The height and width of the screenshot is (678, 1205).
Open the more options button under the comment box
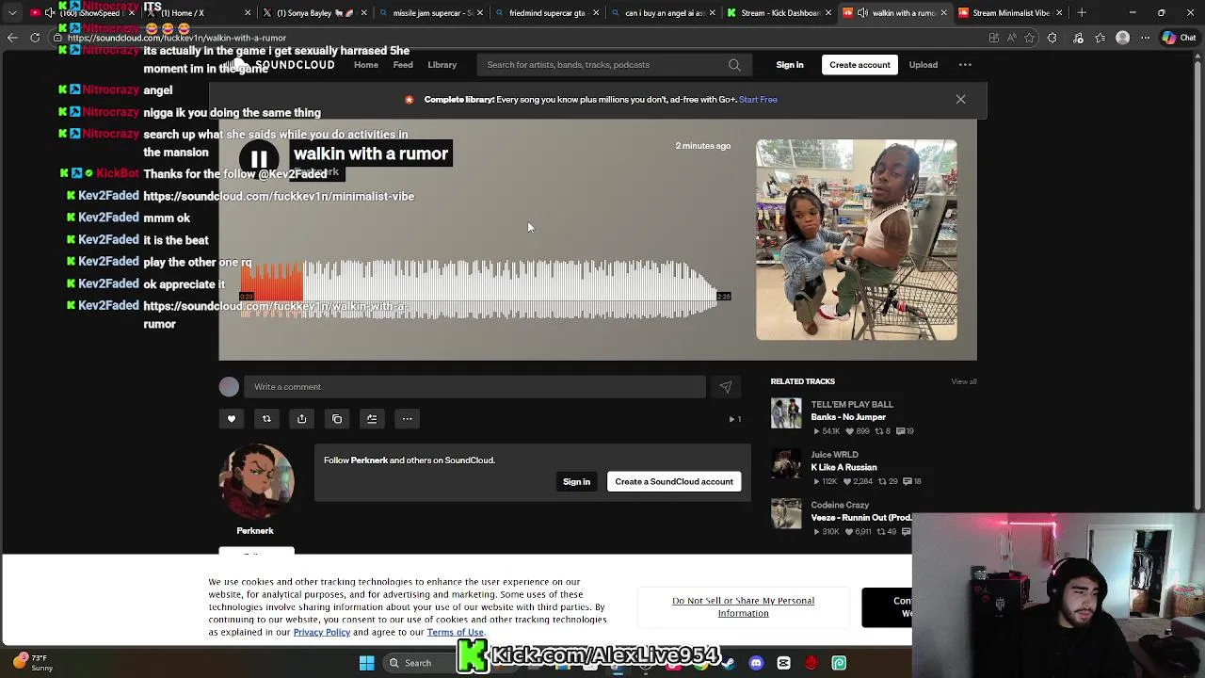click(407, 419)
